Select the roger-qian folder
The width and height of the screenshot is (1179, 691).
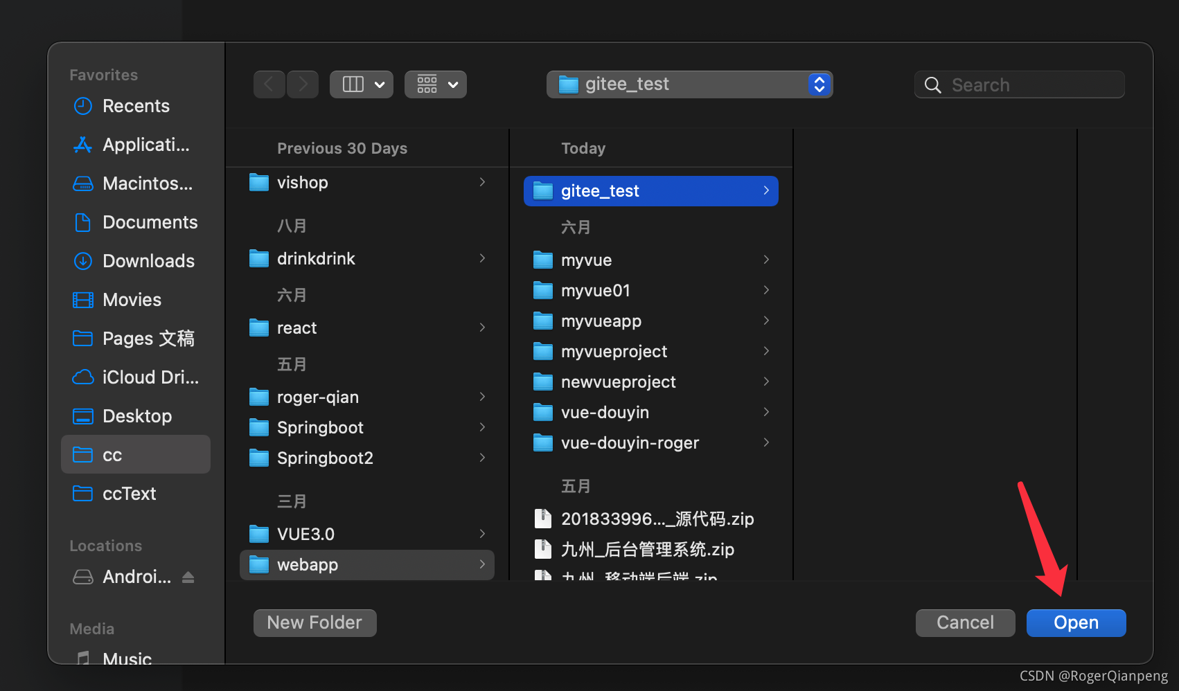tap(367, 397)
